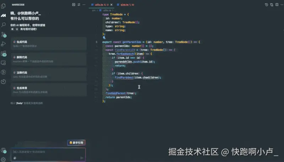Close the utils.ts editor tab
The width and height of the screenshot is (284, 162).
click(x=111, y=5)
